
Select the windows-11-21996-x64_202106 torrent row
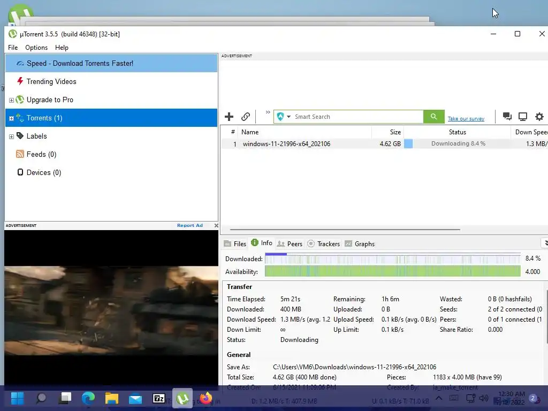click(x=384, y=143)
